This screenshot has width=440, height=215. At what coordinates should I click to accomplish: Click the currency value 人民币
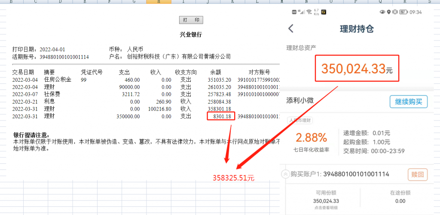(x=135, y=49)
